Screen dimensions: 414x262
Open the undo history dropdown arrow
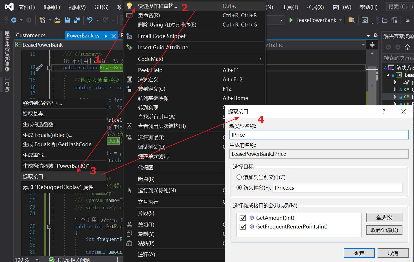(98, 20)
